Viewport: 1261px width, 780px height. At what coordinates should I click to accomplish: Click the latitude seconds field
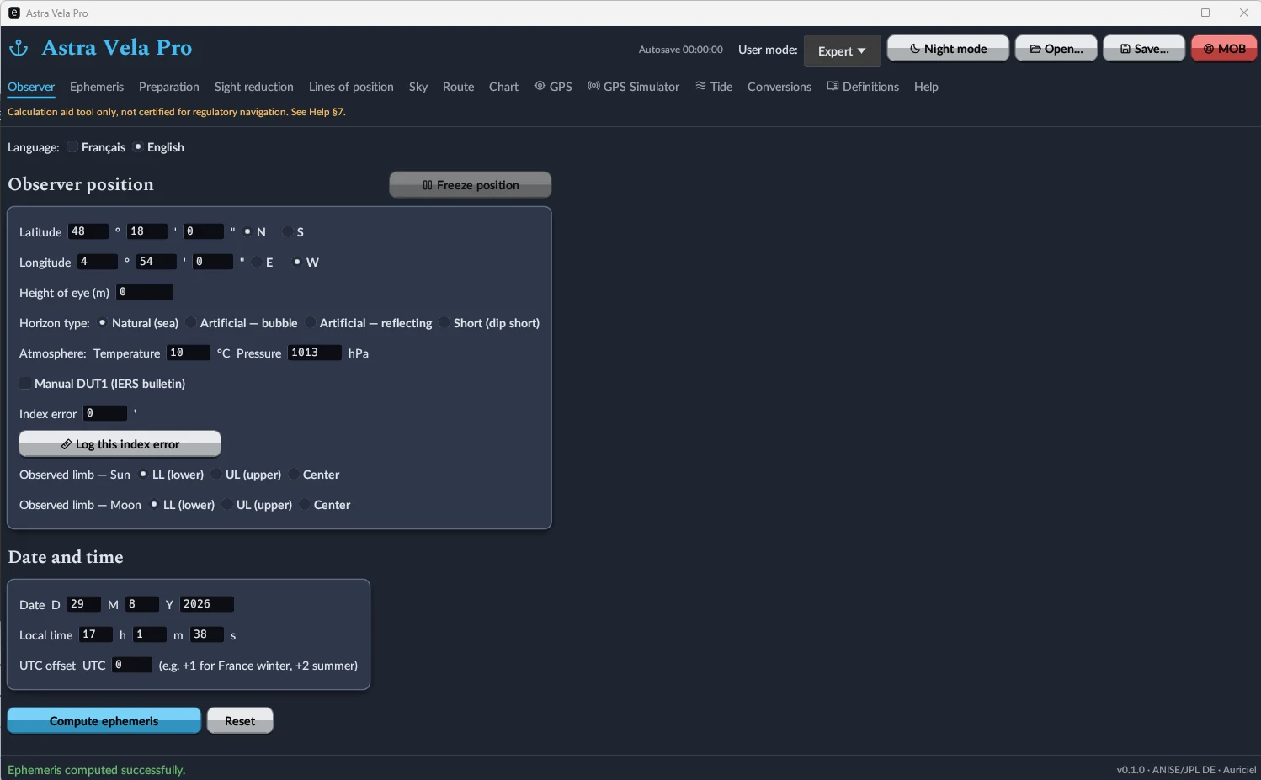204,231
